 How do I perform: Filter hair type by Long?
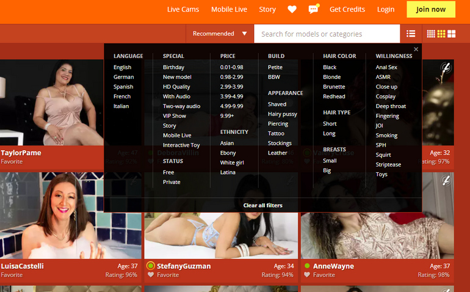coord(329,134)
